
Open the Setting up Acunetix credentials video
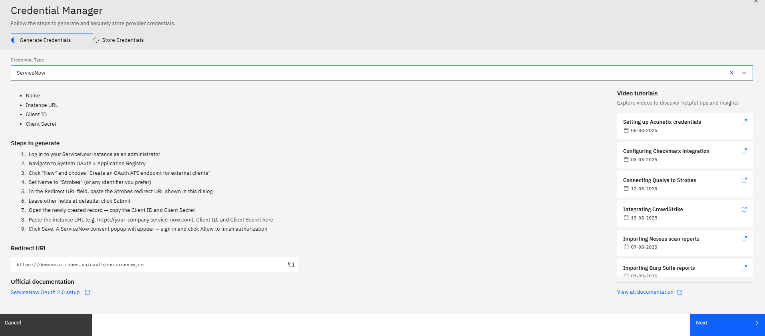click(685, 126)
